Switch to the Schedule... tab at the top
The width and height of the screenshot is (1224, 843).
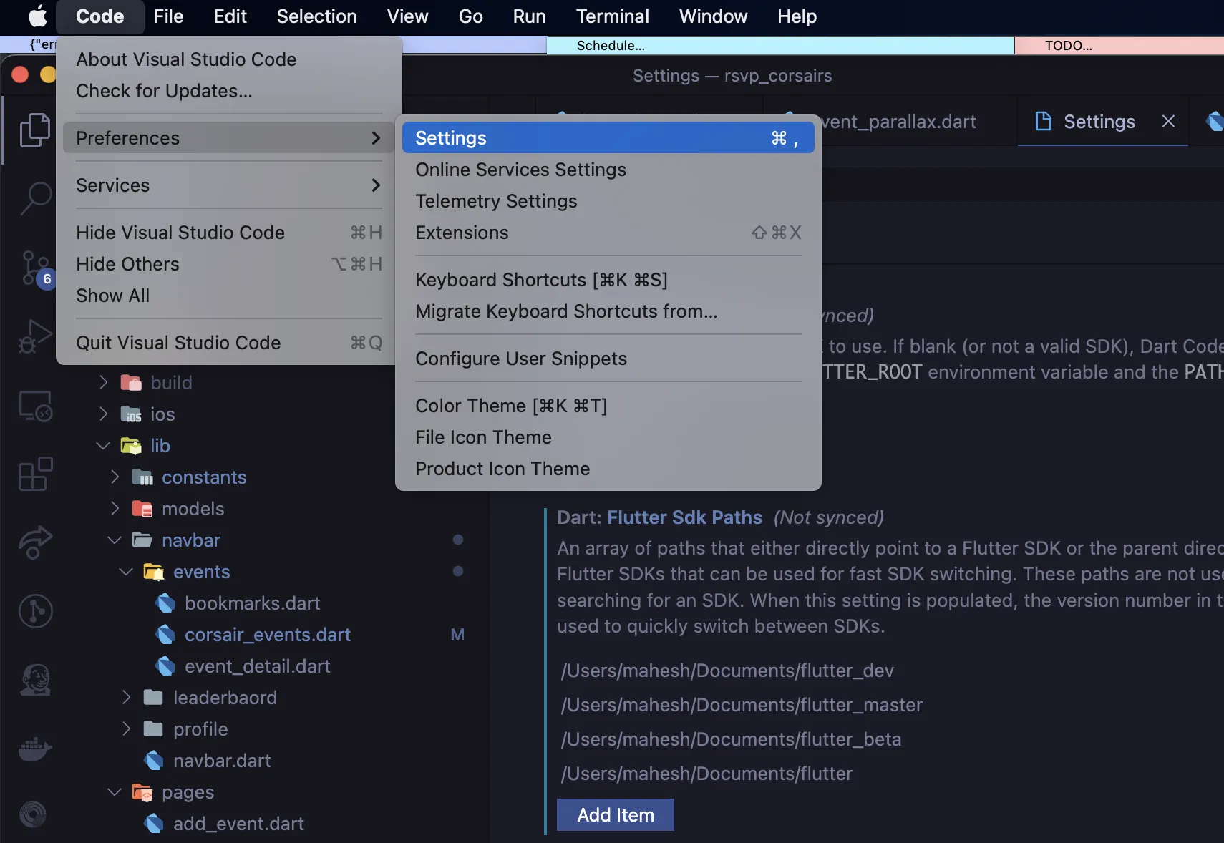click(780, 46)
